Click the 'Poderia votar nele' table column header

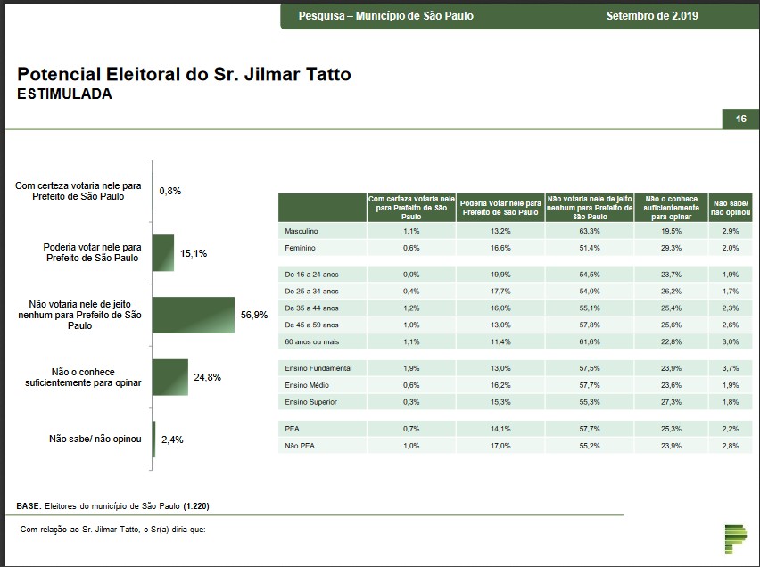pyautogui.click(x=500, y=208)
